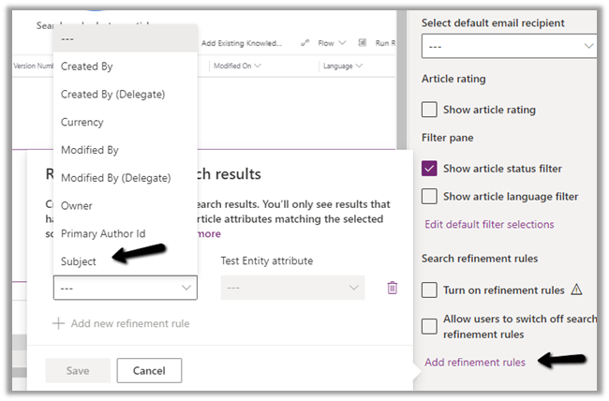Image resolution: width=609 pixels, height=401 pixels.
Task: Enable Show article rating checkbox
Action: [x=429, y=110]
